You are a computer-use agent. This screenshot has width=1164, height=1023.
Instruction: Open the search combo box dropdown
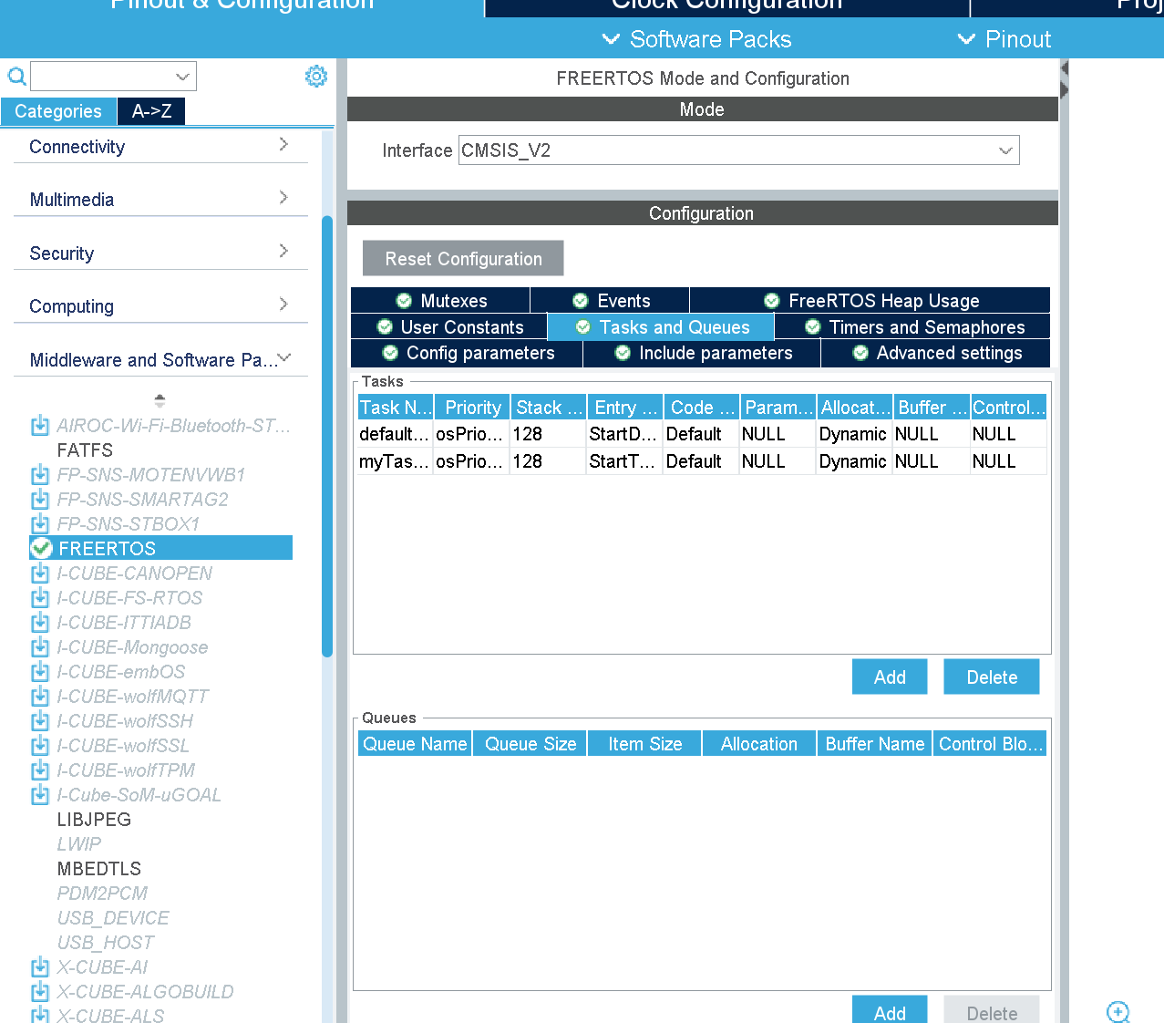[x=182, y=77]
